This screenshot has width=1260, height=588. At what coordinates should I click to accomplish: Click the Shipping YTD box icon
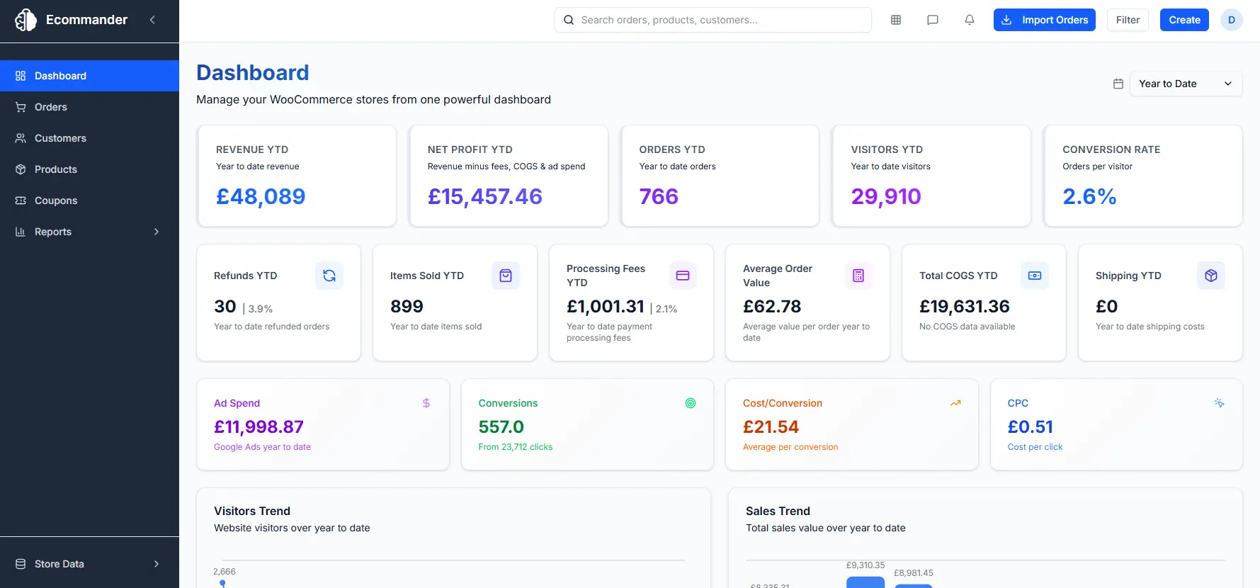click(1210, 276)
